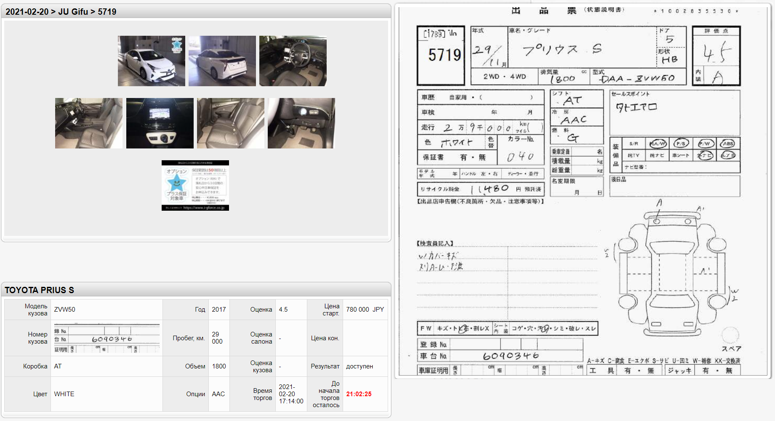Click the Опции label

point(196,394)
